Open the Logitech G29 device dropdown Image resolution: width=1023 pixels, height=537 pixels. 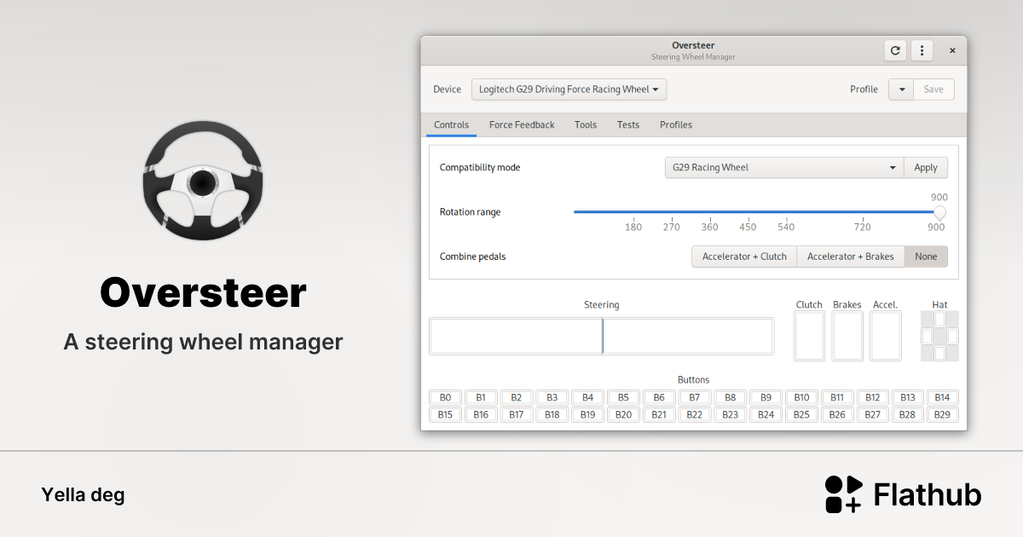569,89
